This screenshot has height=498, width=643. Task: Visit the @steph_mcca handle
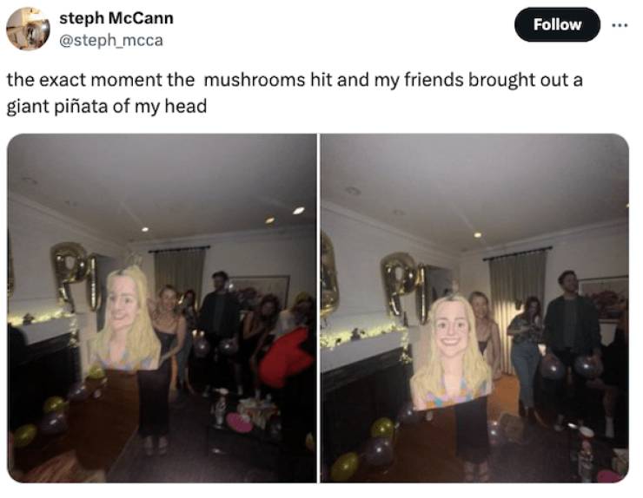pos(111,40)
